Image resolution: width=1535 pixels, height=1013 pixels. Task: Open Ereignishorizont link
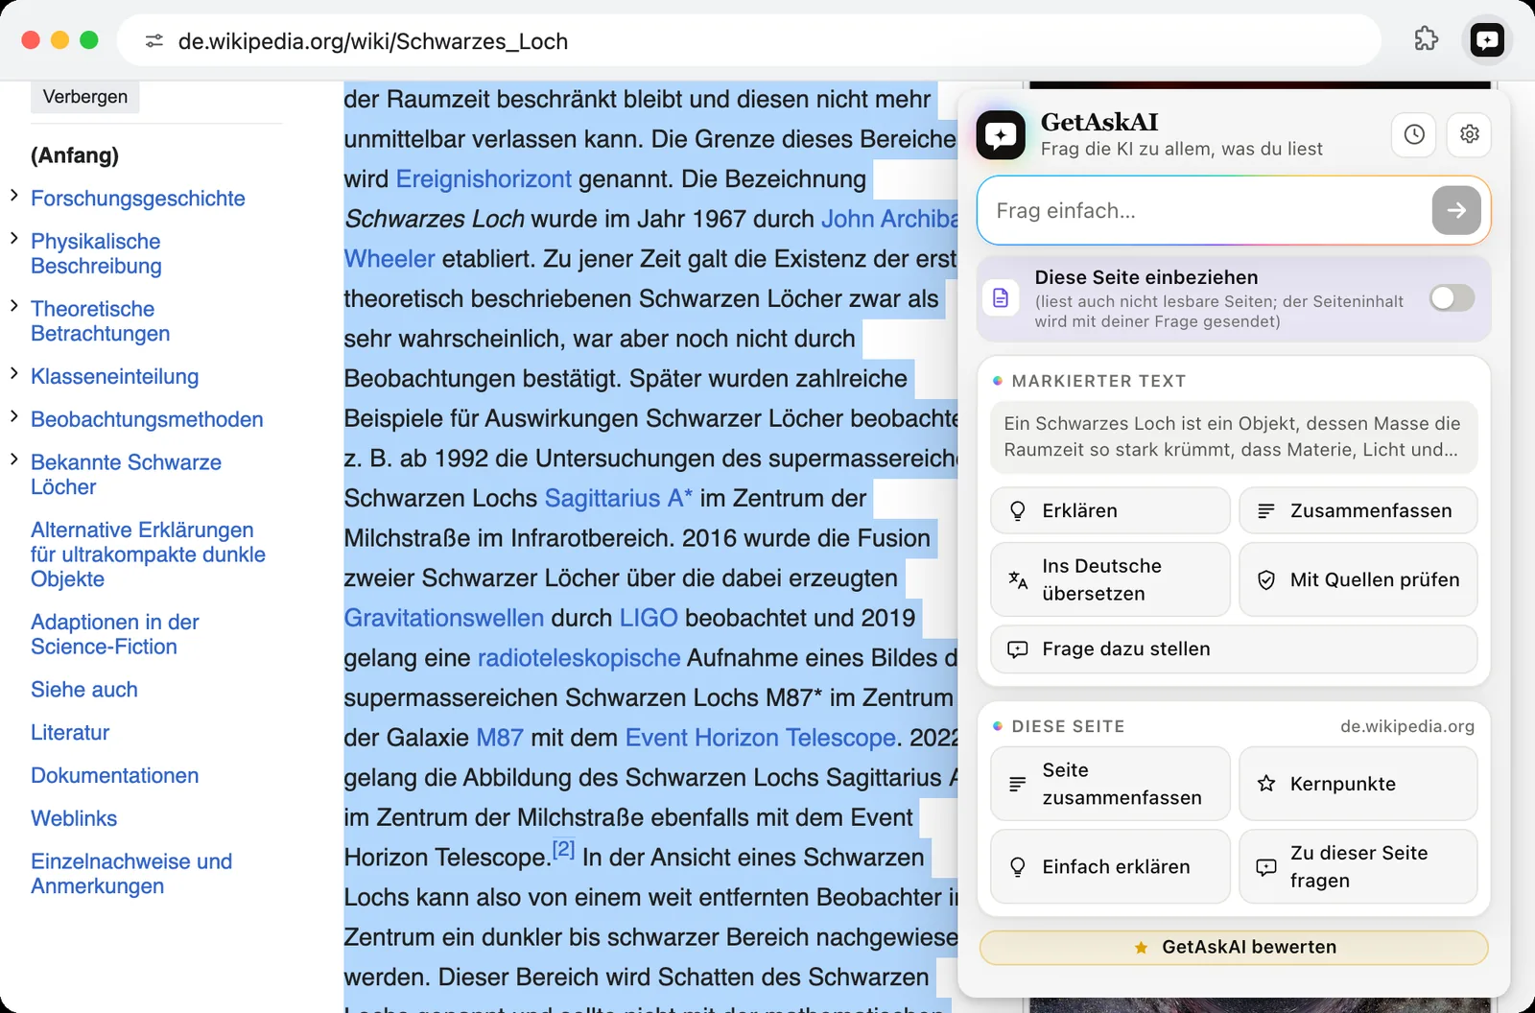pyautogui.click(x=484, y=179)
